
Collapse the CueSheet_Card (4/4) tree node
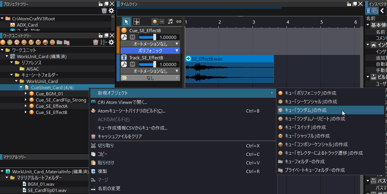click(x=21, y=87)
